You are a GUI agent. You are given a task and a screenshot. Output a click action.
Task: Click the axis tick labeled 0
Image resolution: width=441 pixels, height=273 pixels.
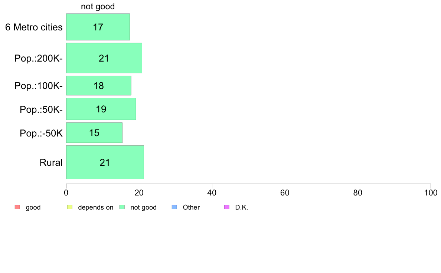(66, 193)
